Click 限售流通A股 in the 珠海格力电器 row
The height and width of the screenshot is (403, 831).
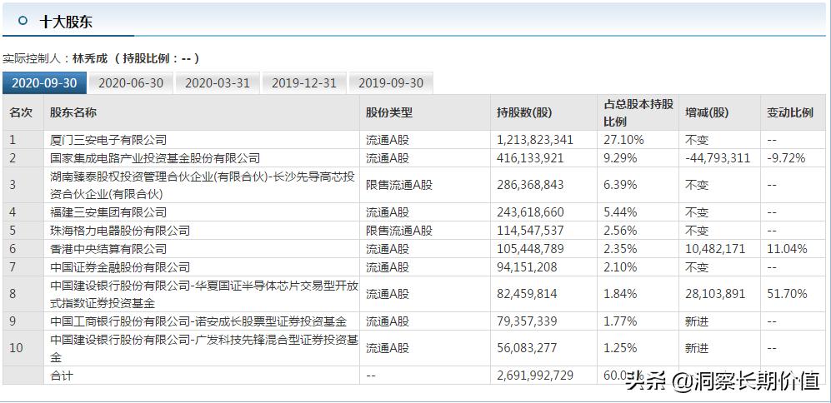[398, 231]
